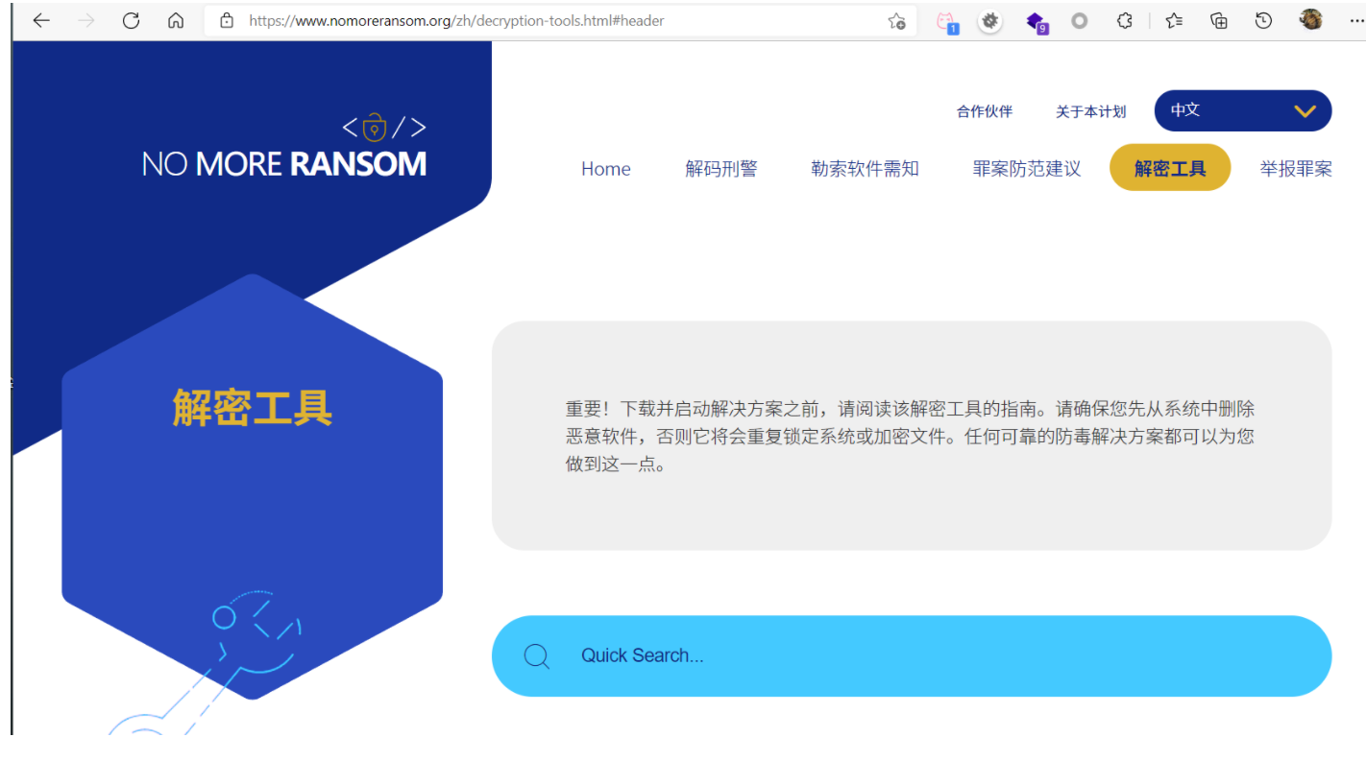Switch to the 解码刑警 nav item

(x=721, y=168)
